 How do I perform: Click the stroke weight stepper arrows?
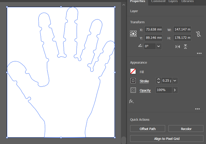tap(158, 81)
